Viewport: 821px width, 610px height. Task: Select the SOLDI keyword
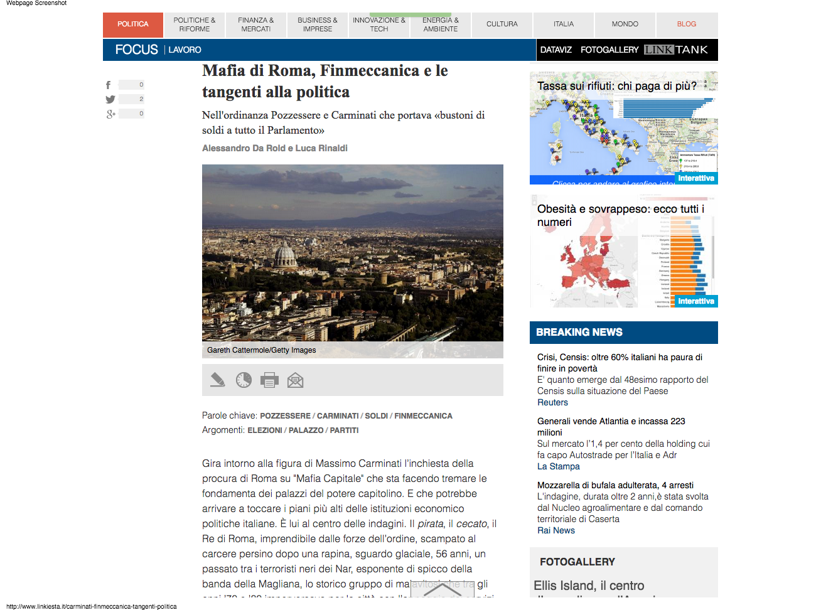tap(377, 416)
